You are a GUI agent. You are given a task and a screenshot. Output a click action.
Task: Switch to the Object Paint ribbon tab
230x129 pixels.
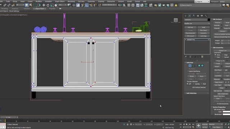coord(40,9)
